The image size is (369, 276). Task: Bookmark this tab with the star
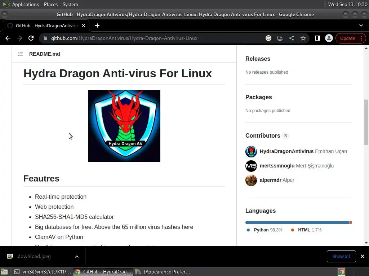tap(303, 38)
